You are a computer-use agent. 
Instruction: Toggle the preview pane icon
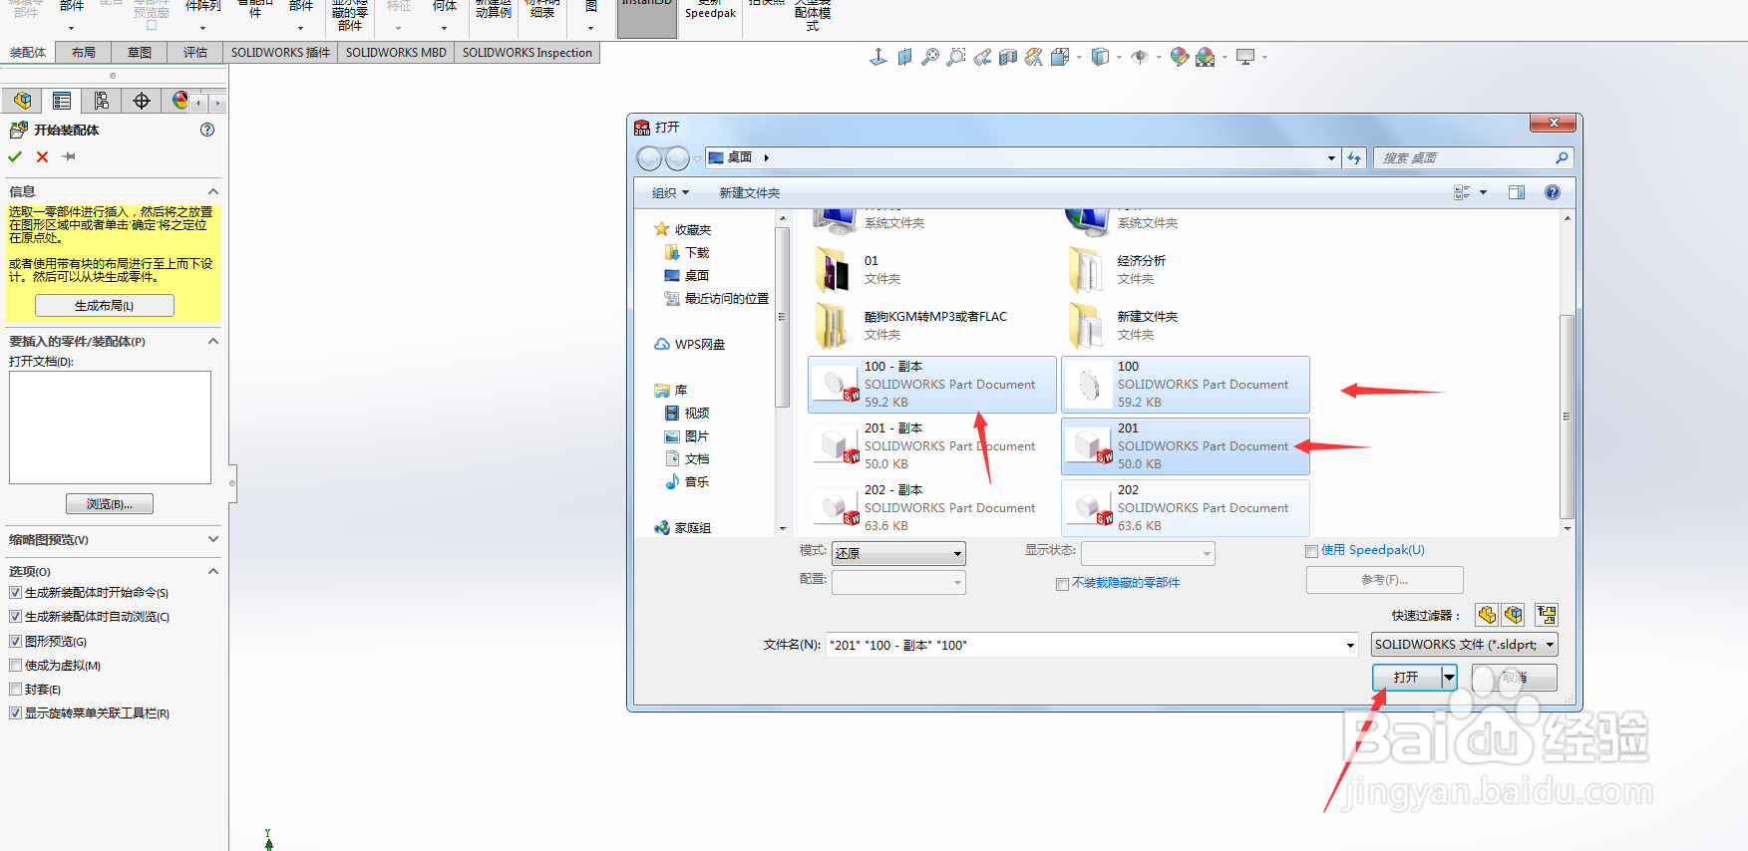(x=1517, y=192)
